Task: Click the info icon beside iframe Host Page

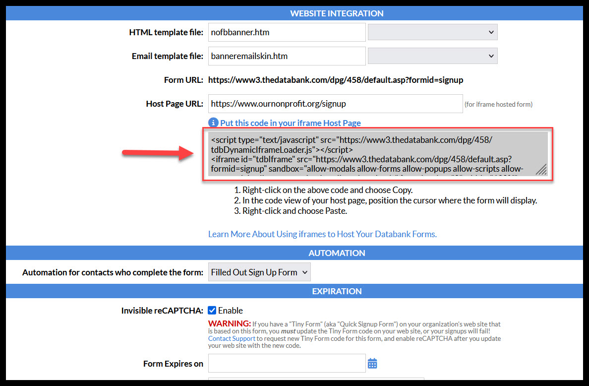Action: click(213, 123)
